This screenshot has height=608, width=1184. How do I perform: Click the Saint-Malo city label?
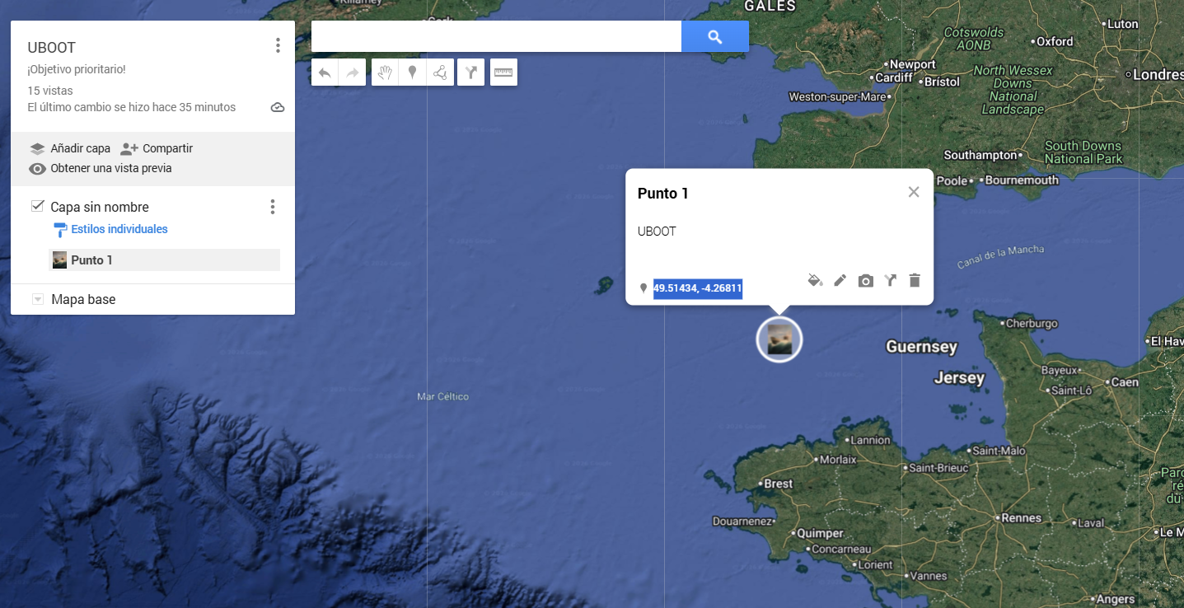(999, 451)
